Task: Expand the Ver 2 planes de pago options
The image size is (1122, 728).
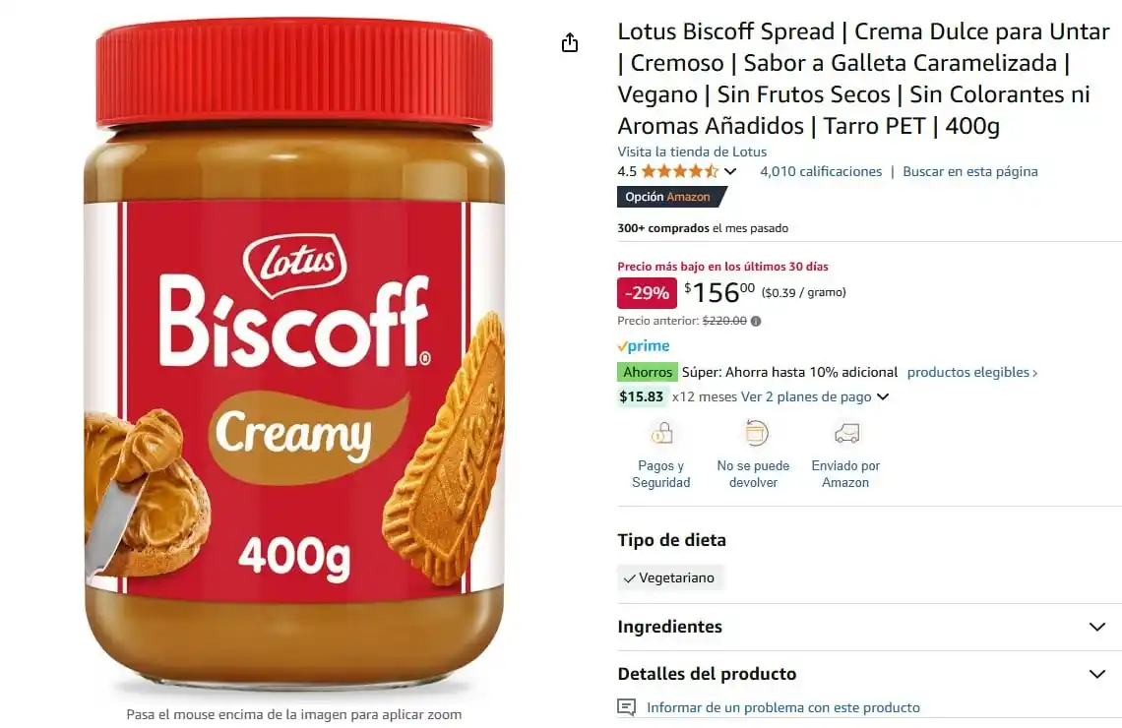Action: 814,396
